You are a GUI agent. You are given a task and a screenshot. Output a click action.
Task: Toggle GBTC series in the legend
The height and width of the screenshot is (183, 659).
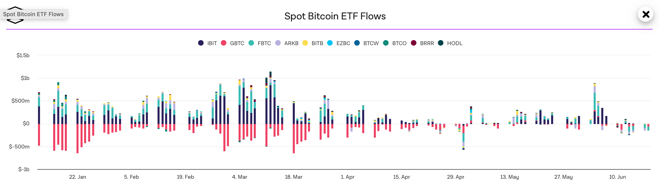pos(237,43)
